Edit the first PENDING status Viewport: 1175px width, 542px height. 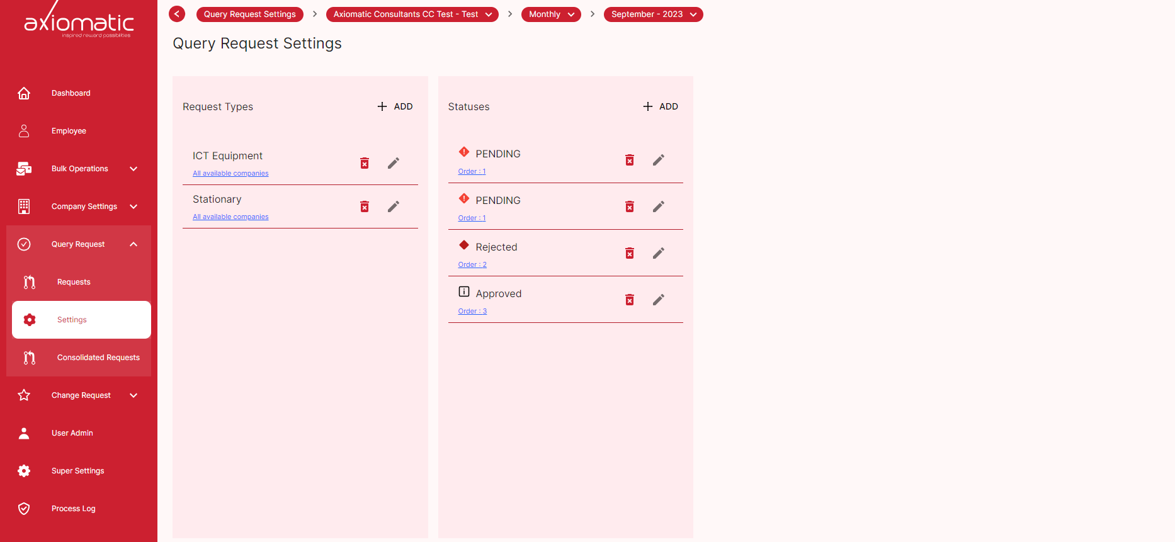point(659,160)
